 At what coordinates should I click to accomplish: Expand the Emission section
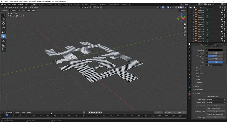pyautogui.click(x=199, y=83)
